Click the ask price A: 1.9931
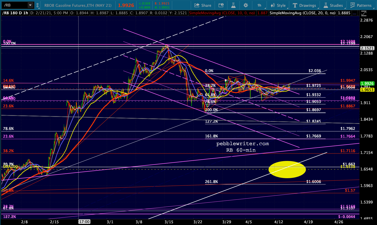The image size is (377, 225). point(162,8)
